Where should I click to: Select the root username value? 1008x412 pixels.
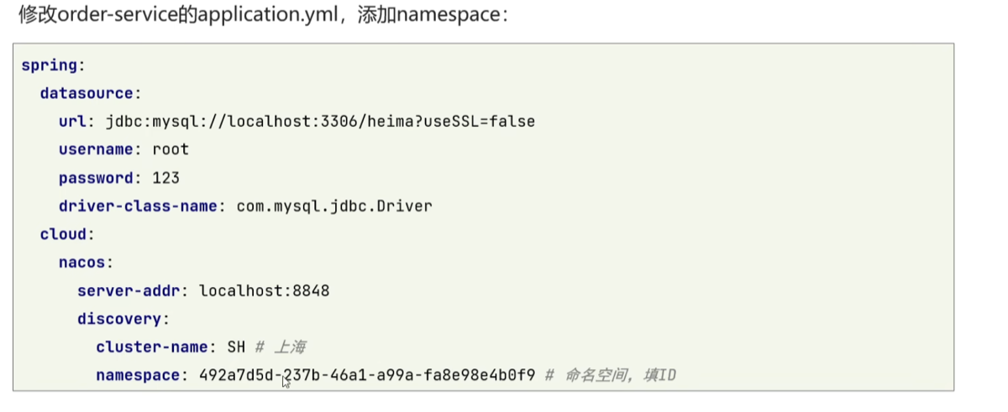point(171,149)
